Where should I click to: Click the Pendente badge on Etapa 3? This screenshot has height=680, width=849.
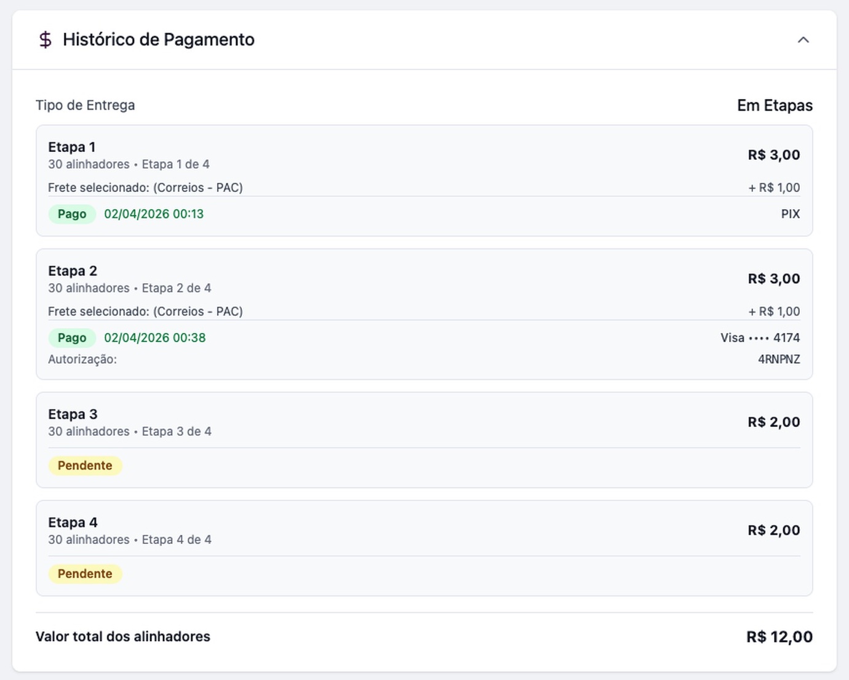[x=85, y=466]
